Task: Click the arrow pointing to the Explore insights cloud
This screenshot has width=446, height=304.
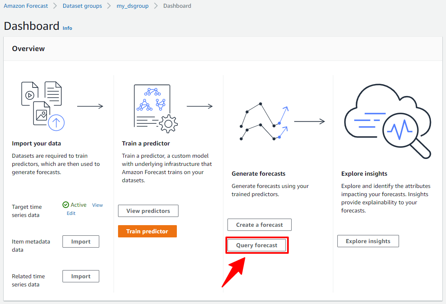Action: [x=309, y=121]
